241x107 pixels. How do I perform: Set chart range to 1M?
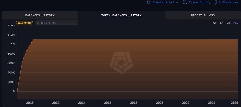(222, 23)
